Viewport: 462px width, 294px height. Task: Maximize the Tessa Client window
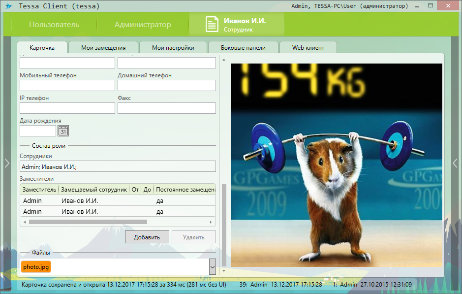pos(431,5)
